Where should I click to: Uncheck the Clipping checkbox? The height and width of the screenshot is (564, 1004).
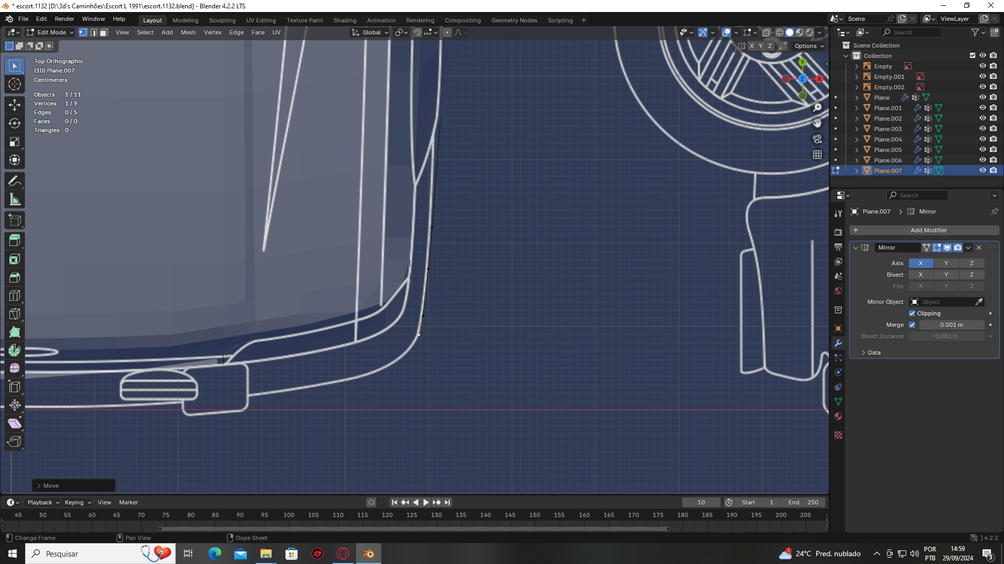(912, 313)
